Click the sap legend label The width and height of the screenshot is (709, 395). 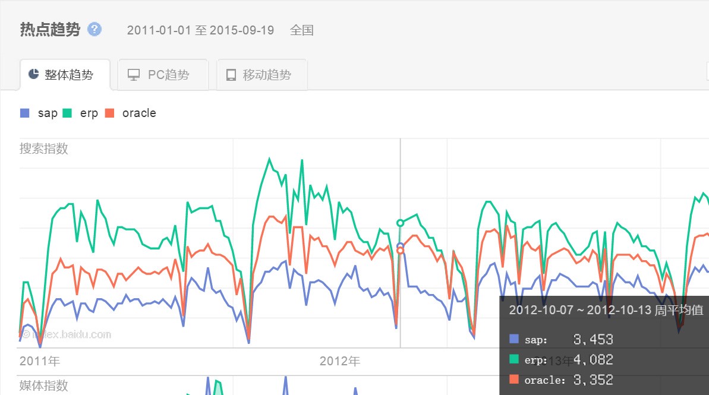pyautogui.click(x=48, y=113)
